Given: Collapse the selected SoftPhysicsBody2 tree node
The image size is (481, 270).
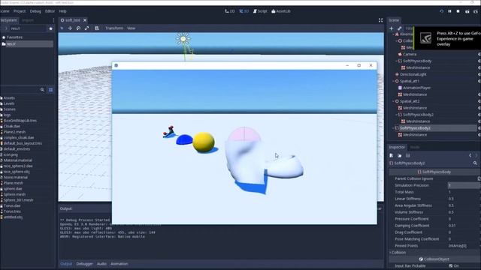Looking at the screenshot, I should pos(394,128).
